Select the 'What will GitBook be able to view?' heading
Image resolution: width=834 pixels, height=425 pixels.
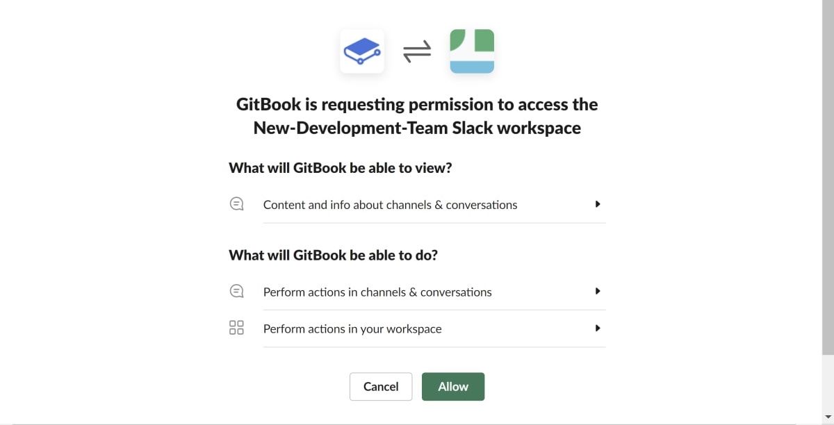(x=339, y=167)
